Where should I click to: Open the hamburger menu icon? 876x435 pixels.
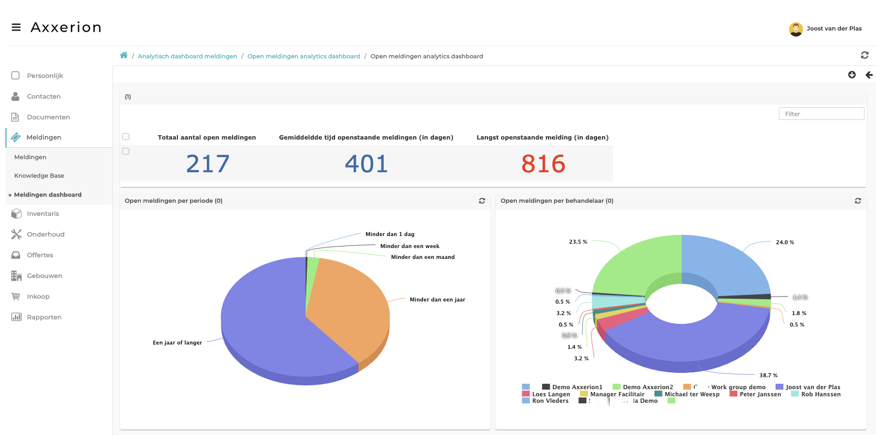16,27
